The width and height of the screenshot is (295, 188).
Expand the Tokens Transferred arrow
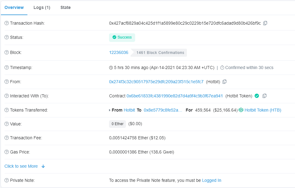pos(110,110)
